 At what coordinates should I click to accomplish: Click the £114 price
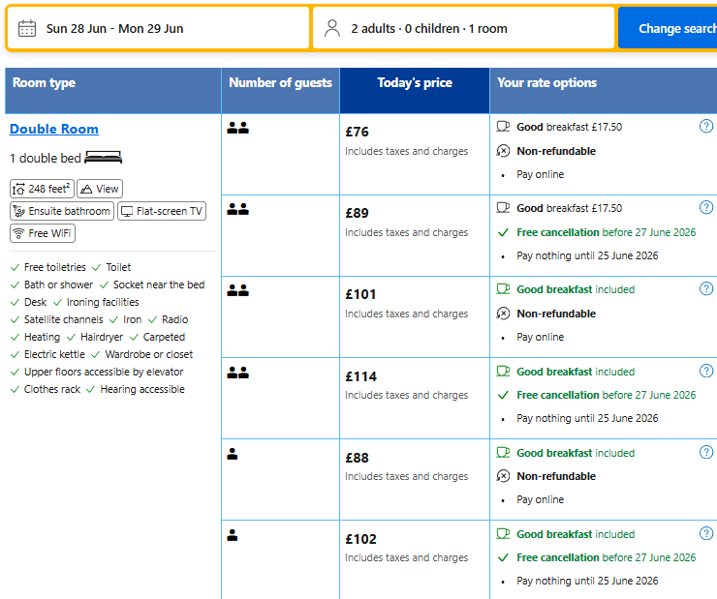pyautogui.click(x=360, y=376)
